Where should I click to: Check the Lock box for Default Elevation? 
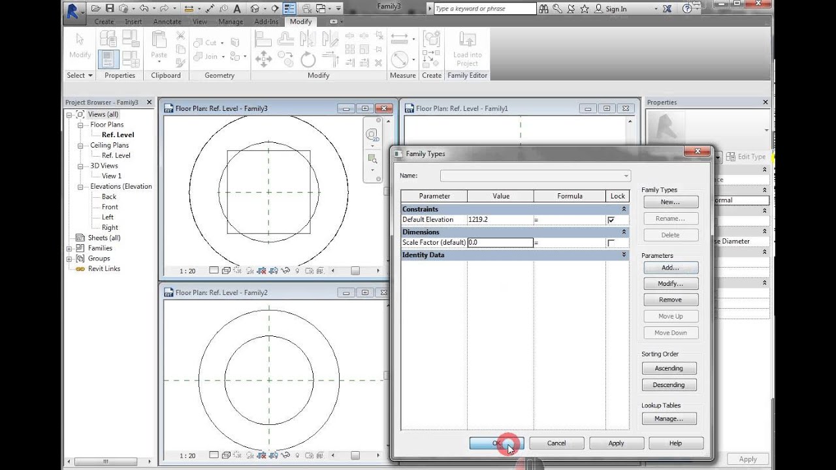(610, 220)
